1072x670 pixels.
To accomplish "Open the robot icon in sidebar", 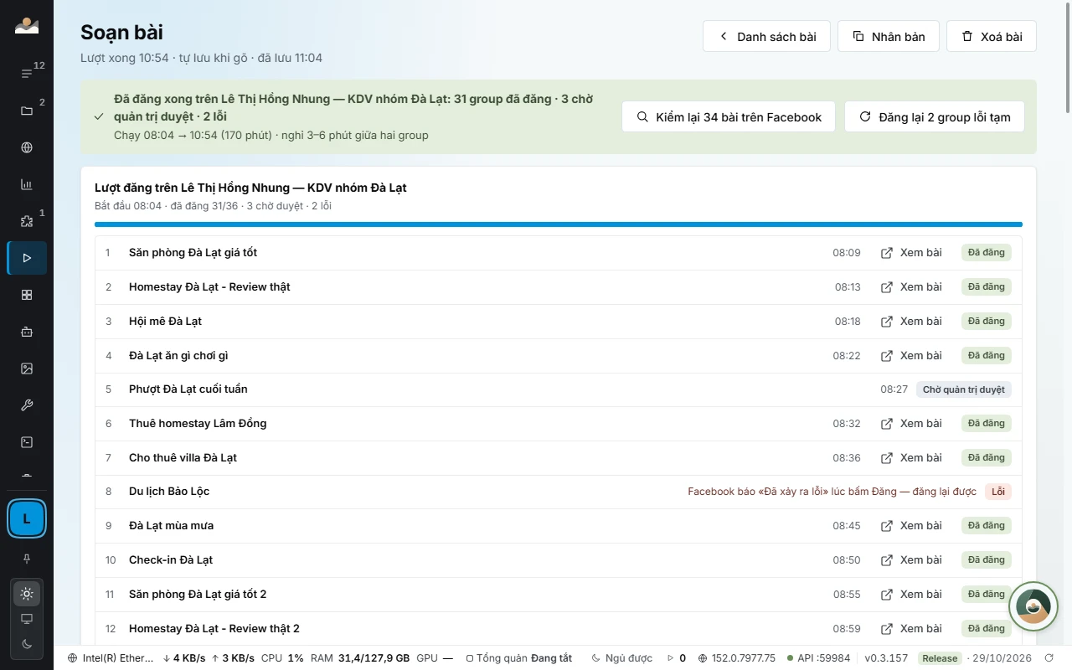I will [x=27, y=332].
